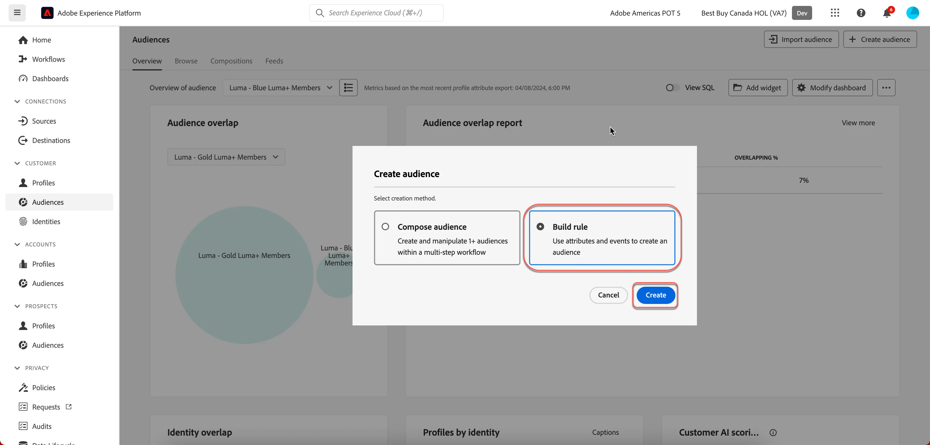This screenshot has width=930, height=445.
Task: Open Destinations under Connections
Action: pyautogui.click(x=51, y=140)
